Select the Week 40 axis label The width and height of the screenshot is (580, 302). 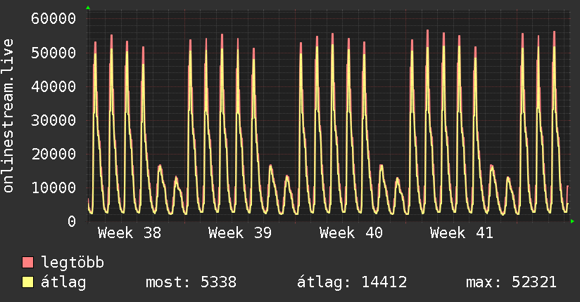point(351,233)
